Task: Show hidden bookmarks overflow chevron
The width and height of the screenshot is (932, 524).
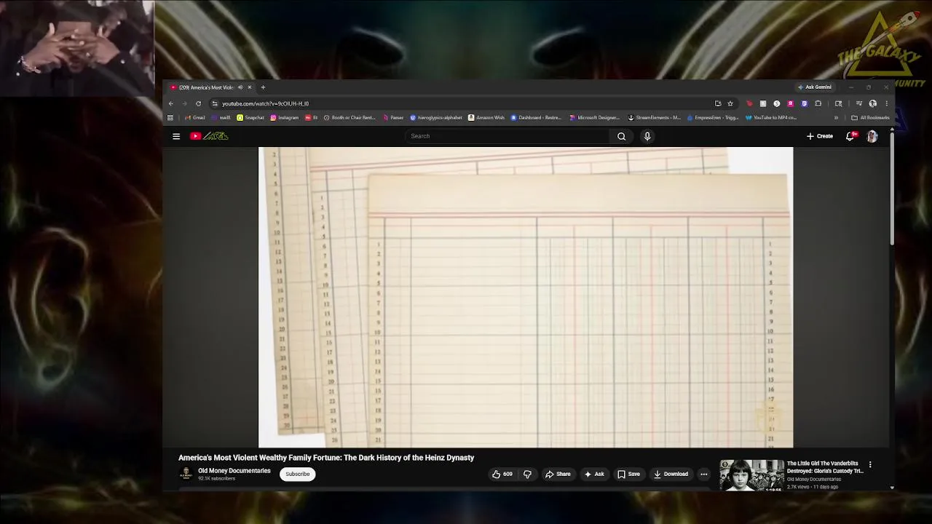Action: coord(836,118)
